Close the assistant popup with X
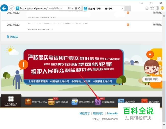Screen dimensions: 166x129 [159, 59]
